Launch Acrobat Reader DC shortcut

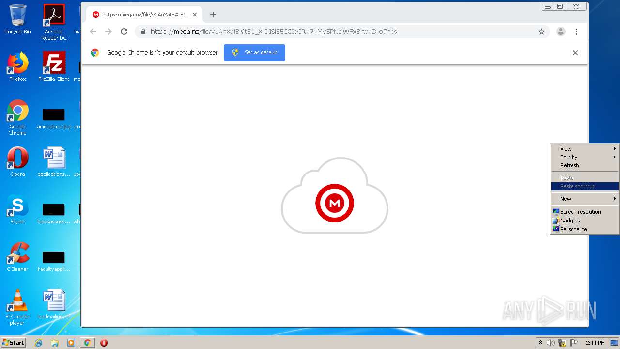[x=54, y=22]
